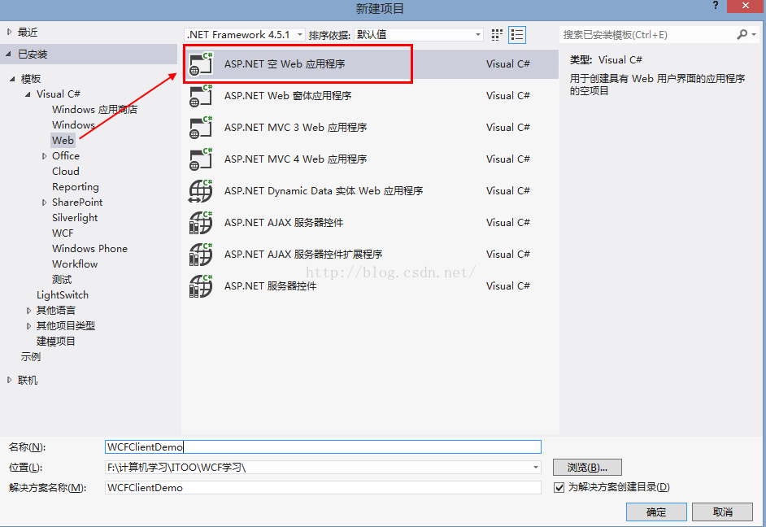Open the search options dropdown arrow
Viewport: 766px width, 527px height.
coord(754,35)
